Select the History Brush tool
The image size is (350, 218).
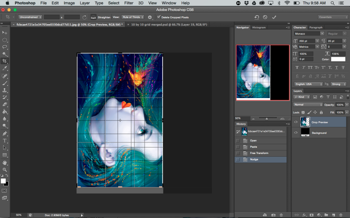click(x=4, y=97)
